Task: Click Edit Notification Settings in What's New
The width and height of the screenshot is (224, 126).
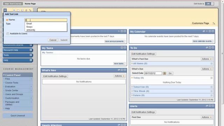Action: [55, 76]
